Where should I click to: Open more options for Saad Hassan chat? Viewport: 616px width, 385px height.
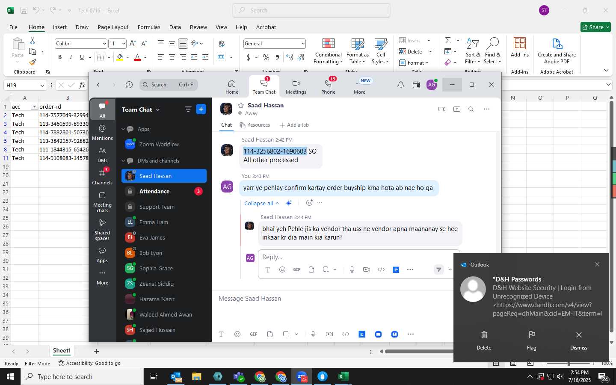point(486,109)
